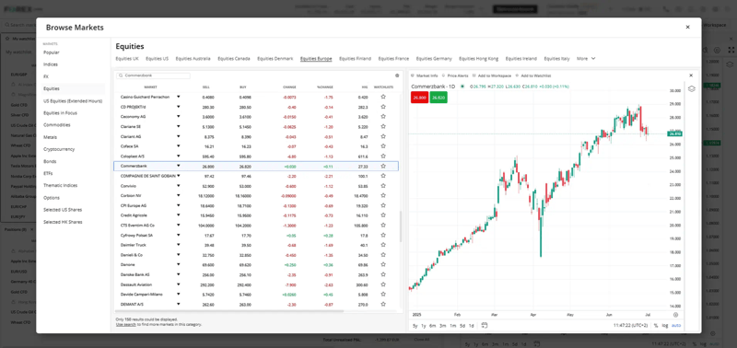The height and width of the screenshot is (348, 737).
Task: Click Use search link
Action: click(126, 324)
